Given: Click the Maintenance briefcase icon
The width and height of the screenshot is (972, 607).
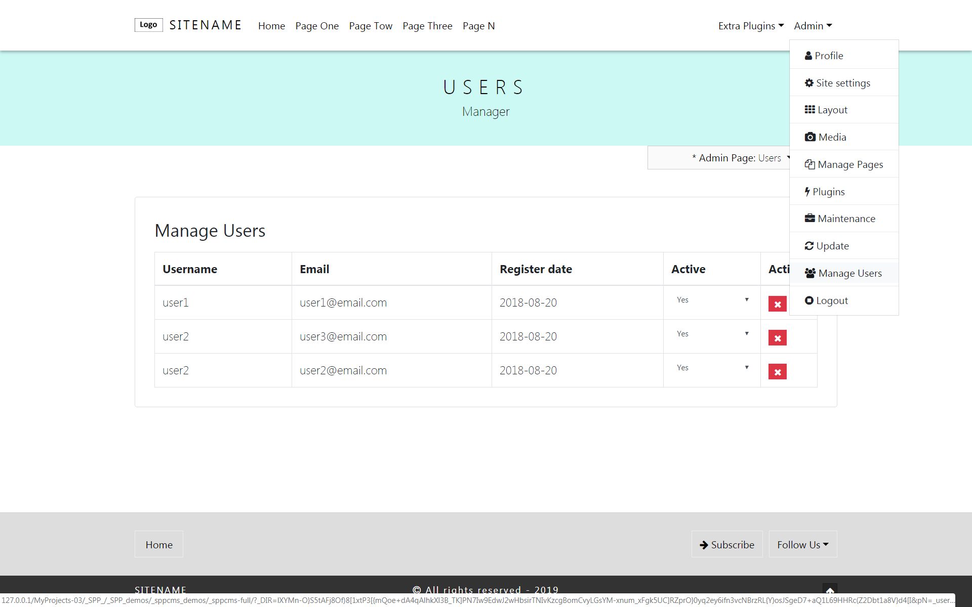Looking at the screenshot, I should pos(809,219).
